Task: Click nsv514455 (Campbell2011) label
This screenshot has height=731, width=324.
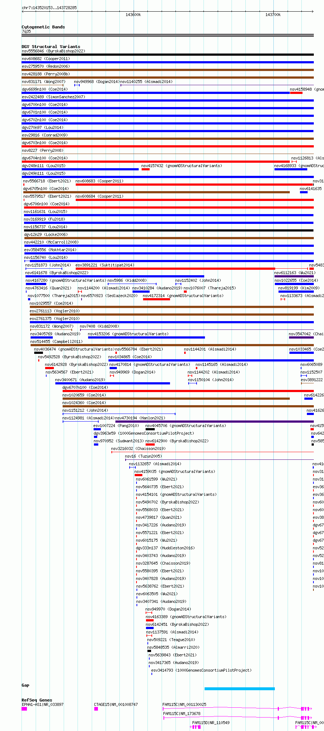Action: tap(56, 341)
